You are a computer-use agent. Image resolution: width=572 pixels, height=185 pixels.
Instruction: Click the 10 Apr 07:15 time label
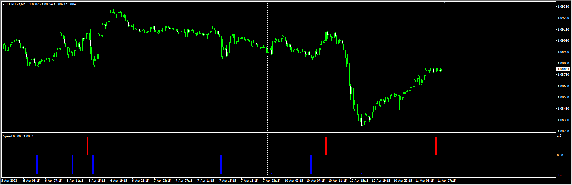[x=315, y=181]
